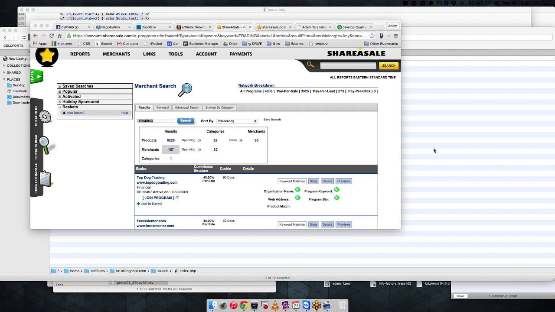Click the Products Spanning double-arrow

pyautogui.click(x=199, y=140)
